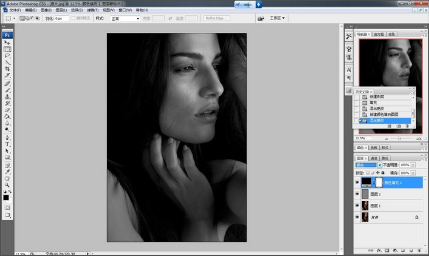The height and width of the screenshot is (256, 429).
Task: Click the layer opacity 100% field
Action: [405, 165]
